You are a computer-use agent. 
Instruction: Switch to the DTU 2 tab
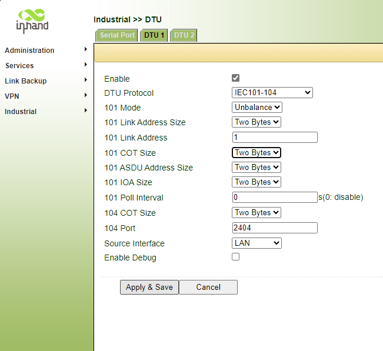184,35
